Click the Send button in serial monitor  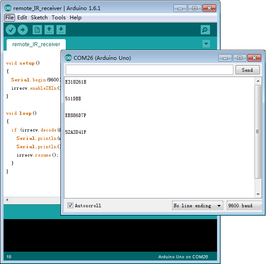pos(247,70)
